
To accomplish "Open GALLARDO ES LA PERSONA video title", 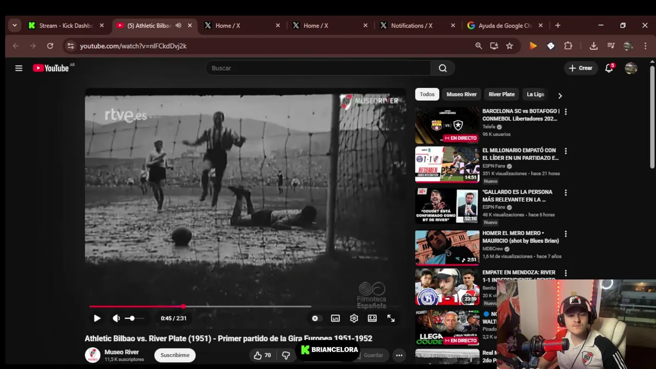I will [x=518, y=196].
